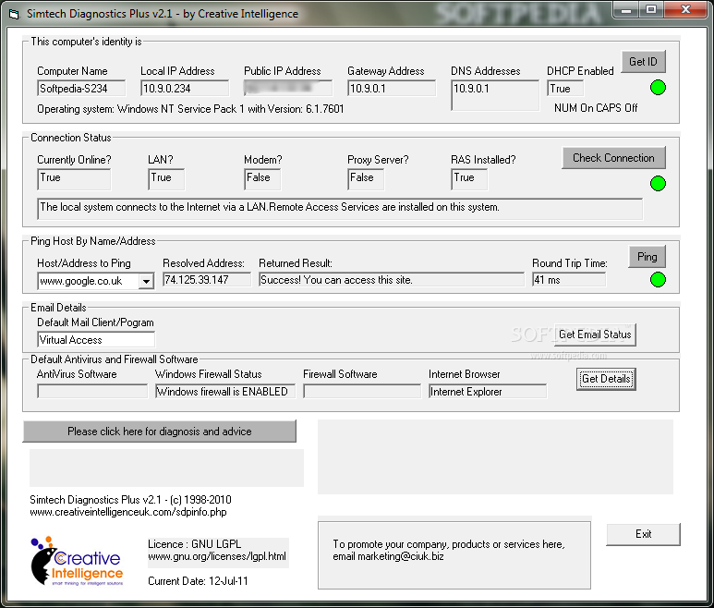Click green indicator under Check Connection
The image size is (714, 608).
coord(658,183)
